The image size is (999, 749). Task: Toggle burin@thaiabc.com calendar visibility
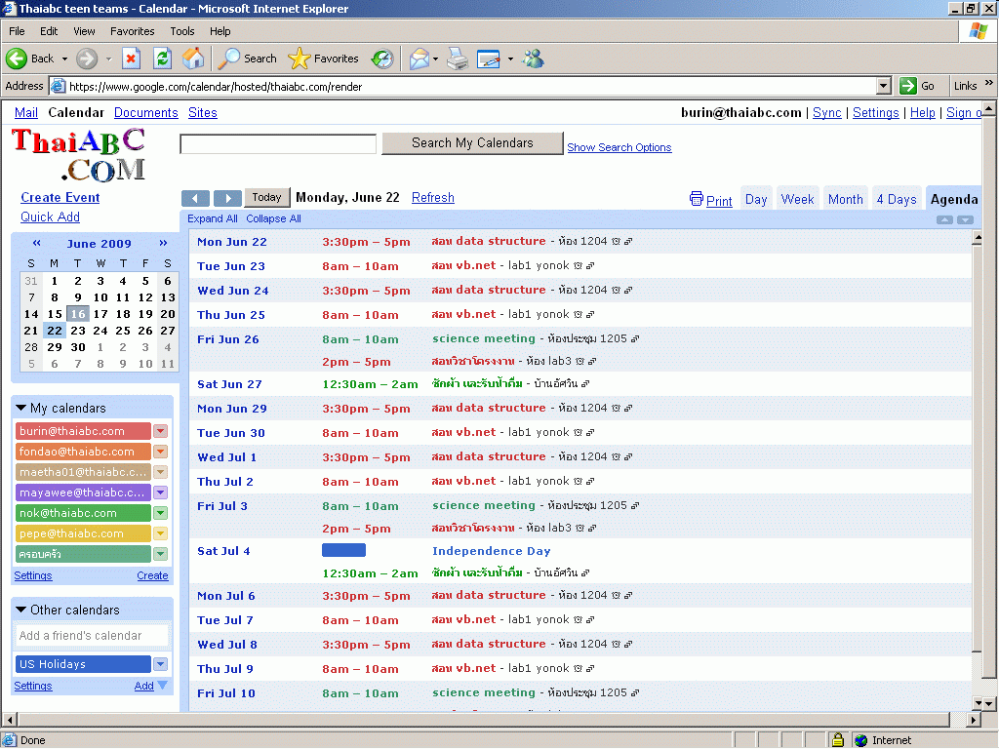tap(83, 431)
